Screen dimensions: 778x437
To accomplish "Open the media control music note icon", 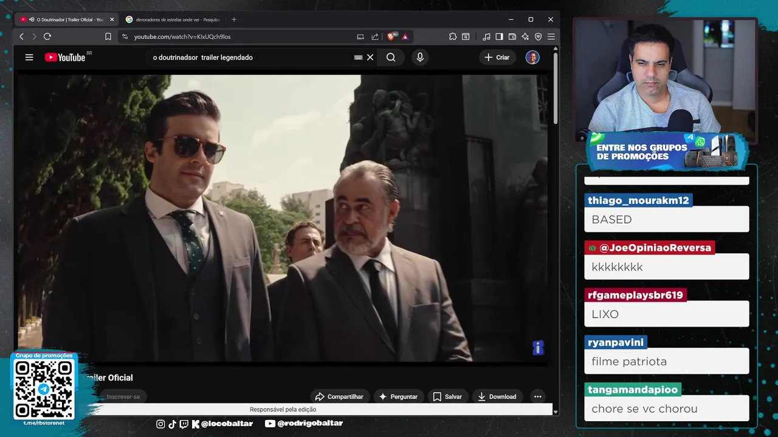I will (x=486, y=36).
